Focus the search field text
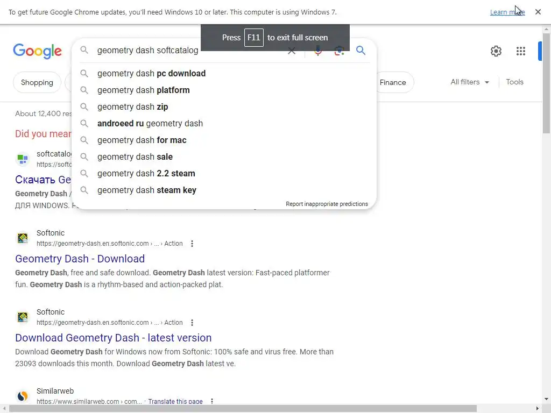Viewport: 551px width, 413px height. (147, 51)
